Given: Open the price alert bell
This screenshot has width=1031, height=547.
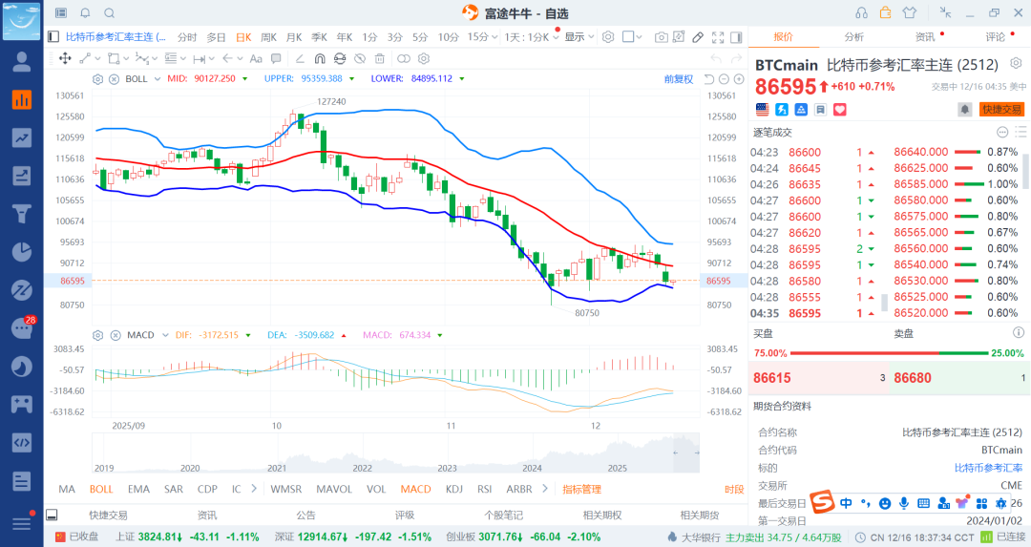Looking at the screenshot, I should click(964, 110).
